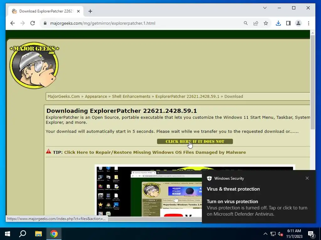The height and width of the screenshot is (240, 321).
Task: Open taskbar search magnifier
Action: [23, 234]
